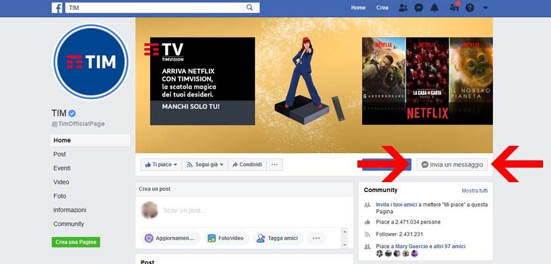Expand the account dropdown arrow
Image resolution: width=551 pixels, height=264 pixels.
click(x=486, y=8)
